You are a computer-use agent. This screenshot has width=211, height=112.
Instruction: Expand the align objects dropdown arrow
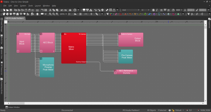(78, 14)
